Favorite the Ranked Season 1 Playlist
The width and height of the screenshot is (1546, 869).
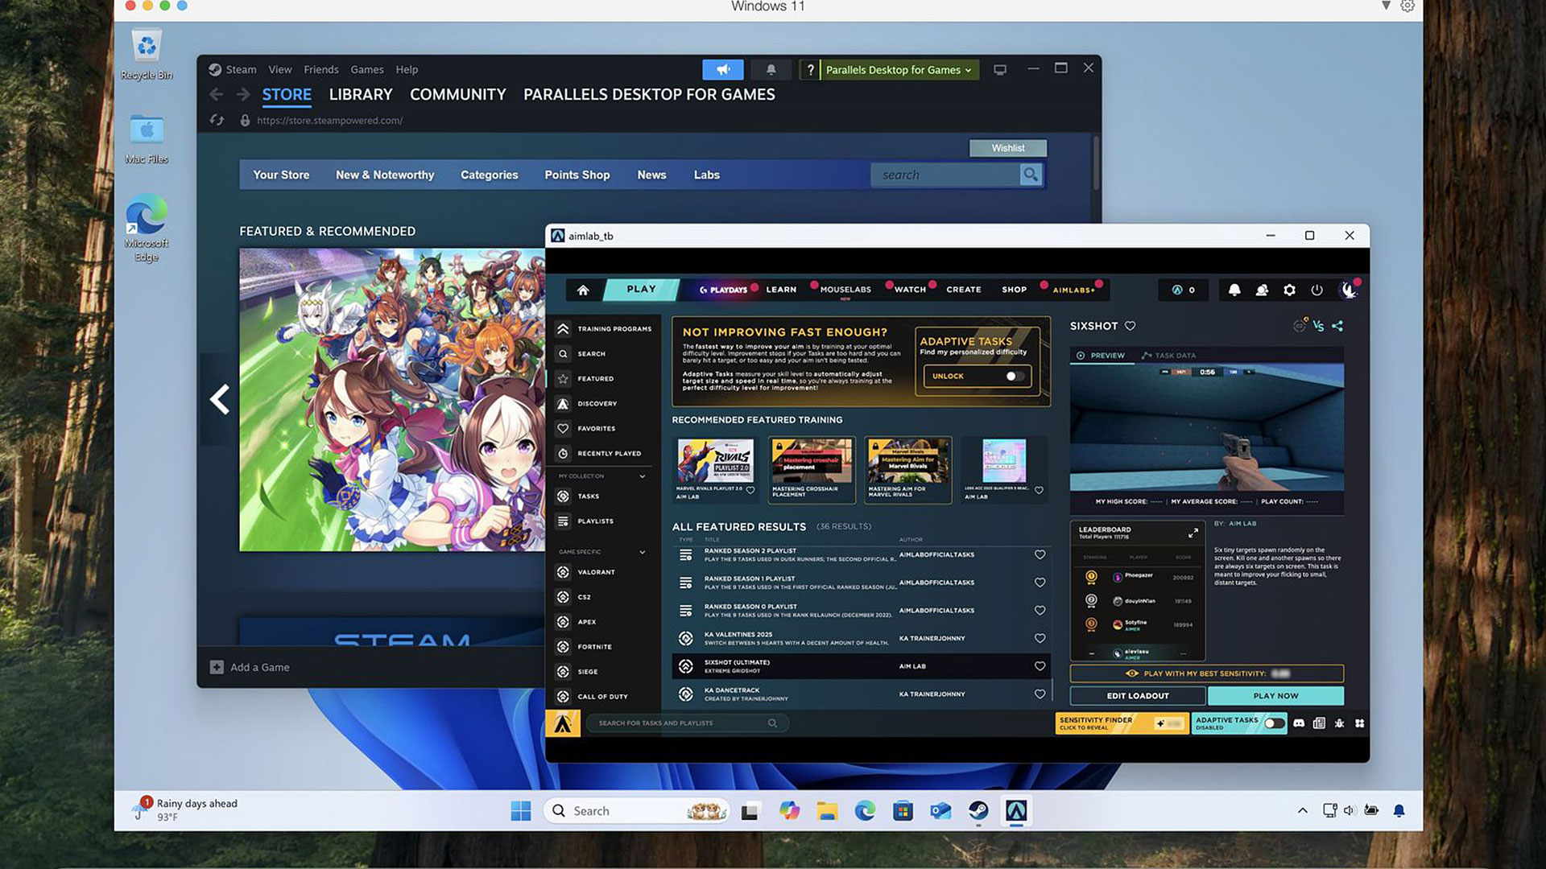1040,583
